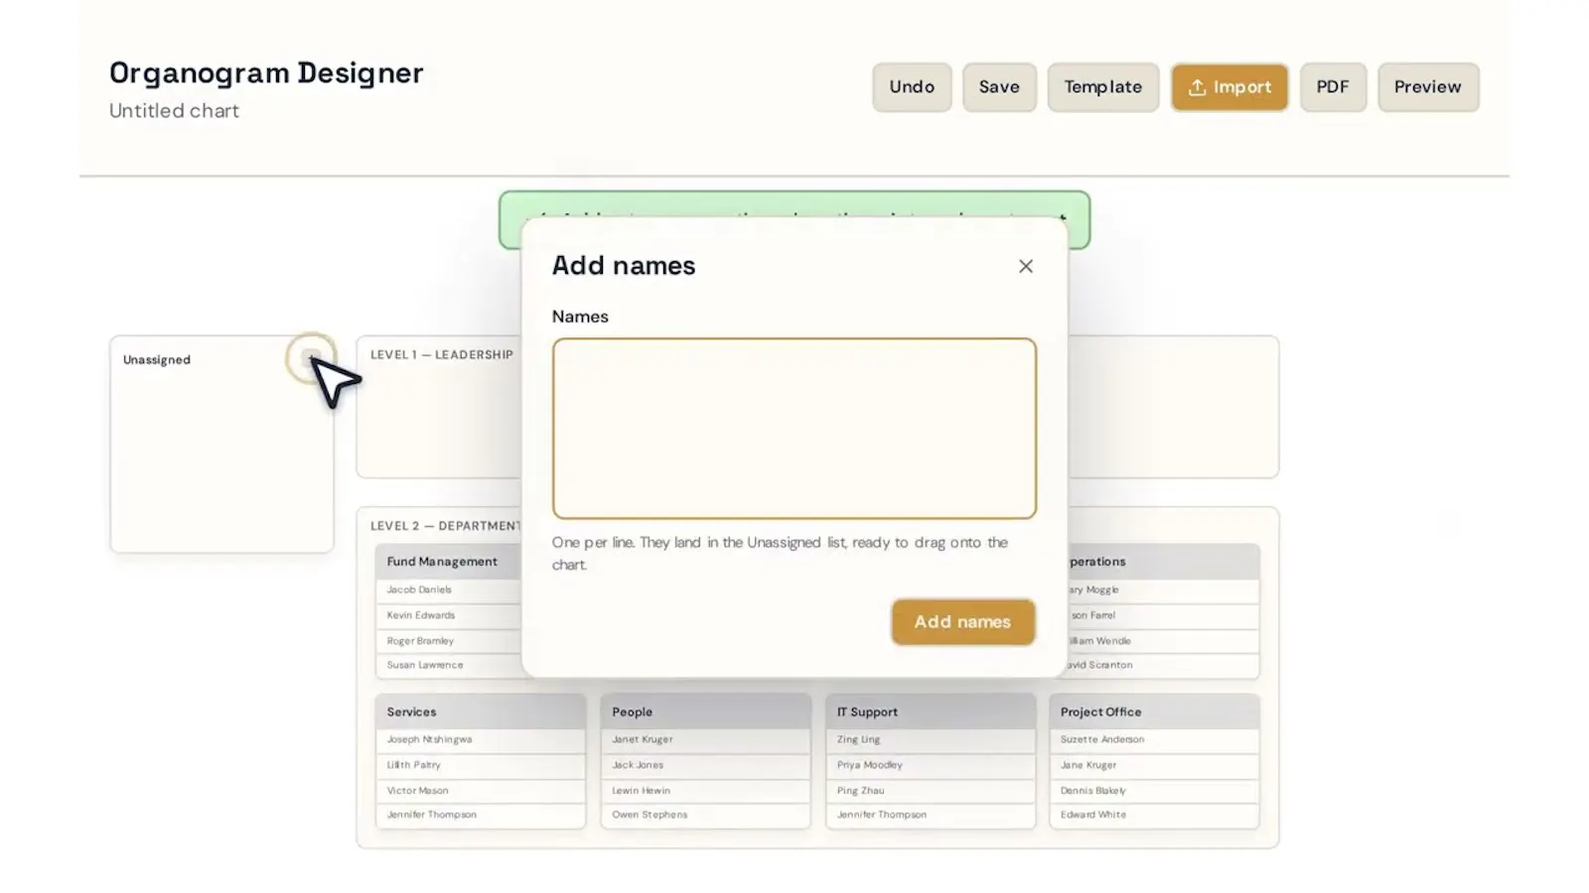Select Joseph Ntshingwa in Services
The height and width of the screenshot is (893, 1589).
[x=480, y=740]
